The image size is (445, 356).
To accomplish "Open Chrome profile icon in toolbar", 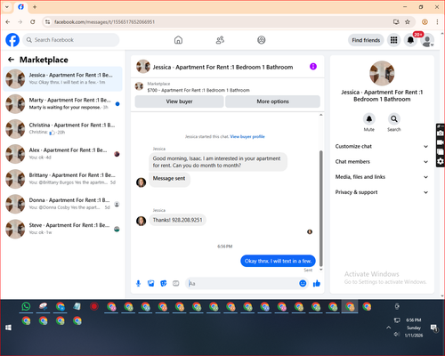I will 425,21.
